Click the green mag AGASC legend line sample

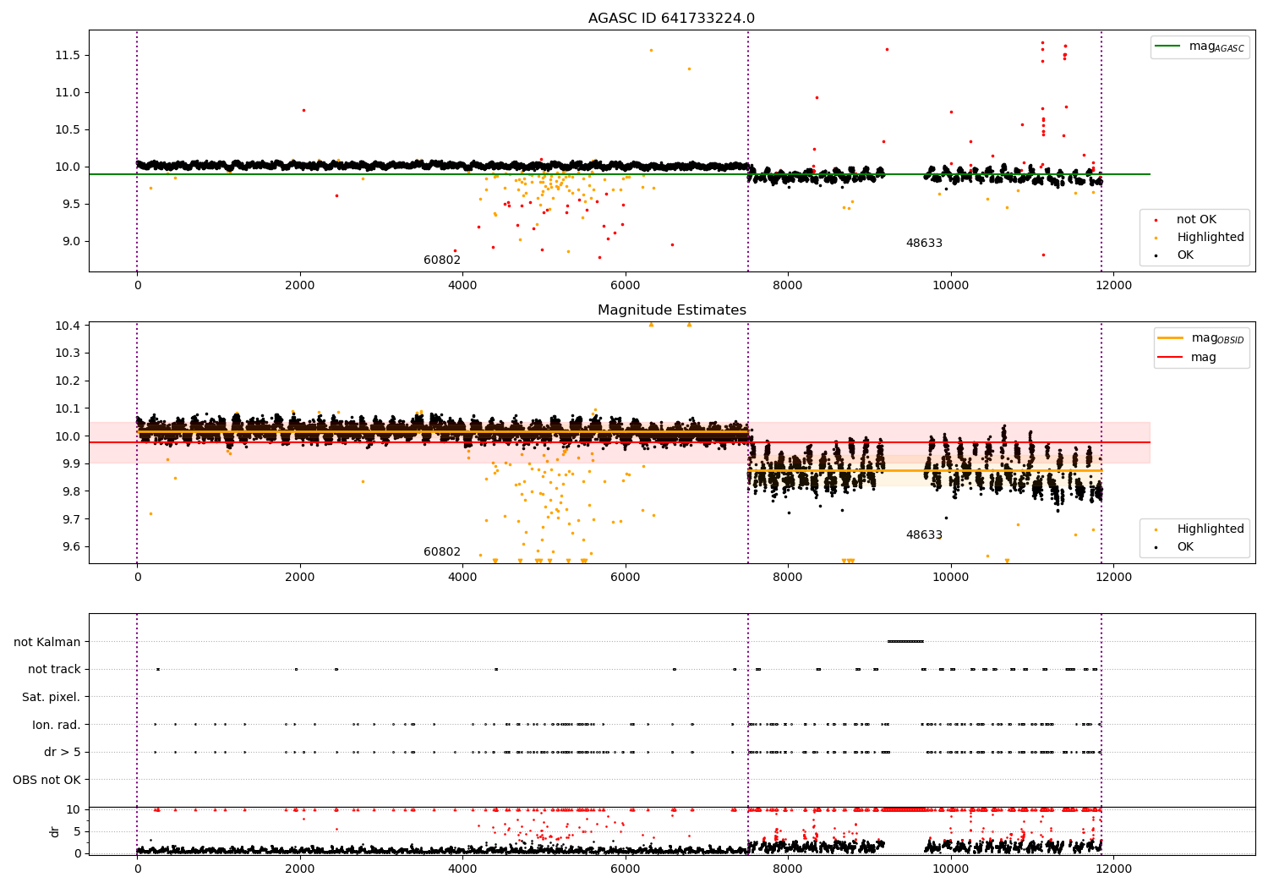pos(1169,47)
